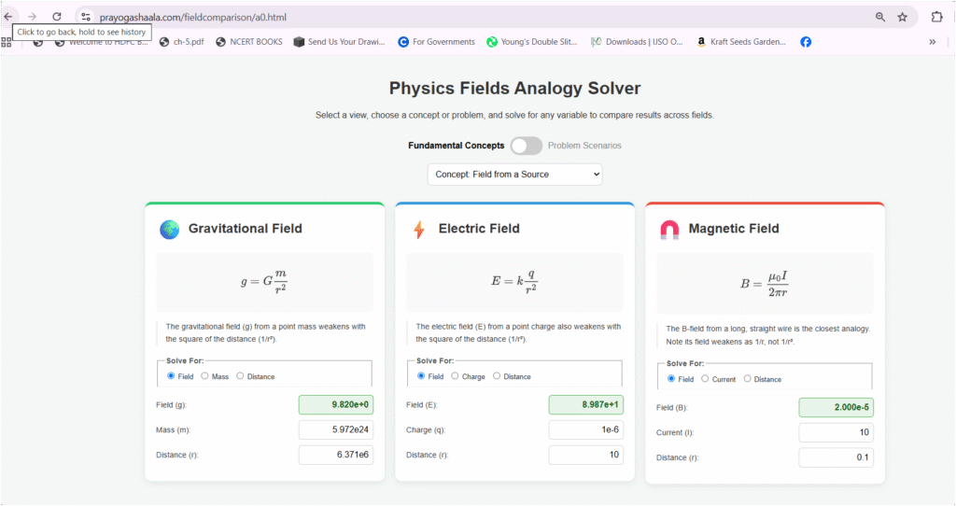Click the site information icon beside URL
Image resolution: width=956 pixels, height=506 pixels.
click(85, 17)
